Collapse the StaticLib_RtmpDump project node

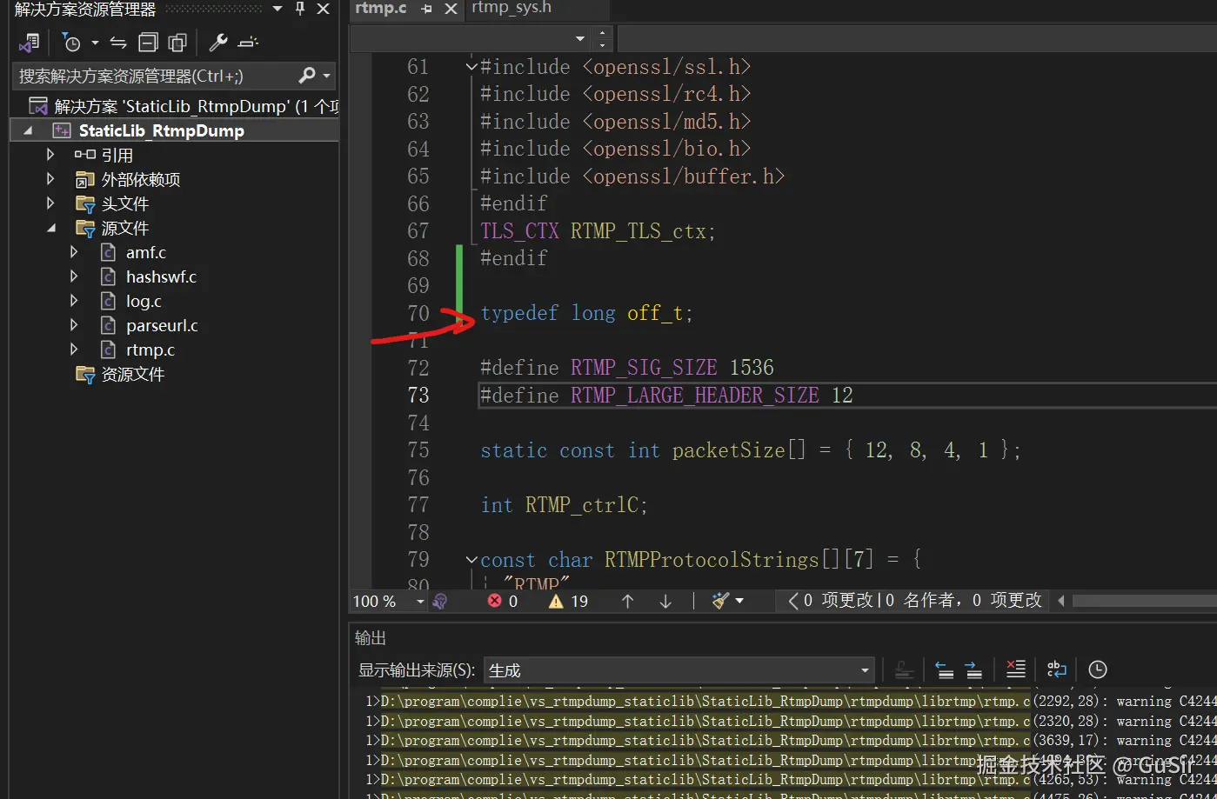coord(29,130)
